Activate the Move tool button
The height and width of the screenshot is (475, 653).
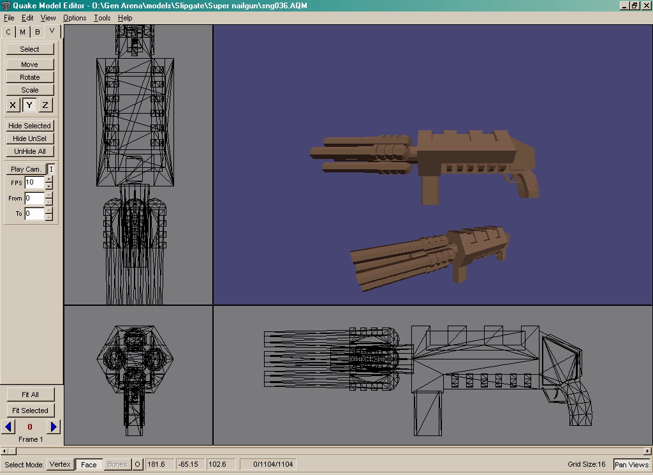coord(29,64)
